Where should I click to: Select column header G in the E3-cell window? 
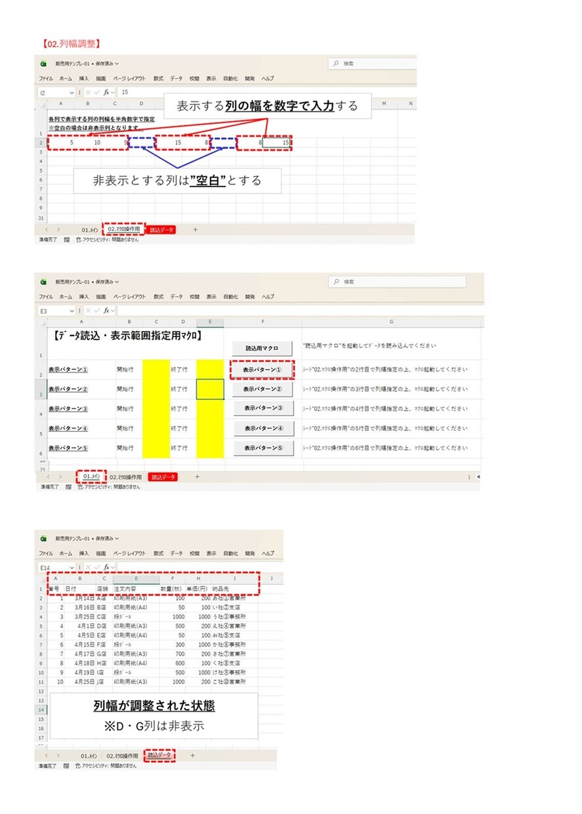click(391, 322)
